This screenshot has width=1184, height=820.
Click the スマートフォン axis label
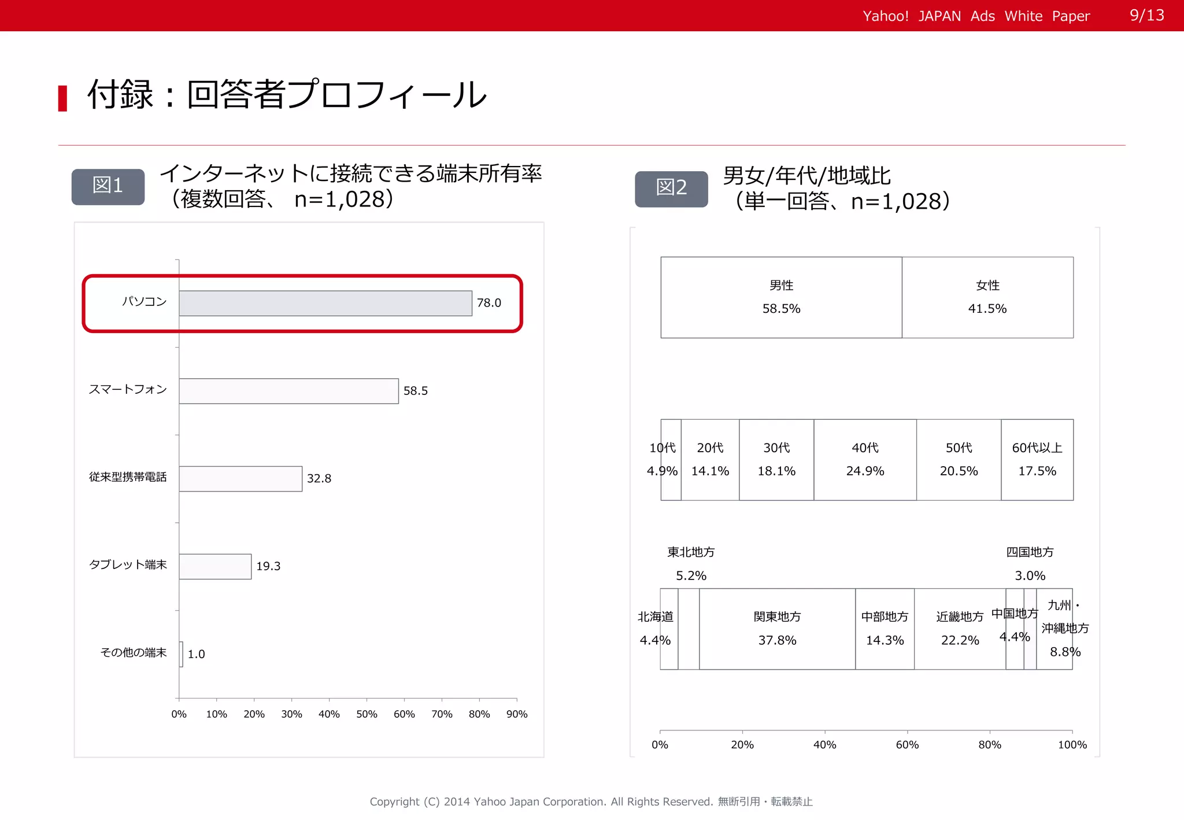[128, 389]
